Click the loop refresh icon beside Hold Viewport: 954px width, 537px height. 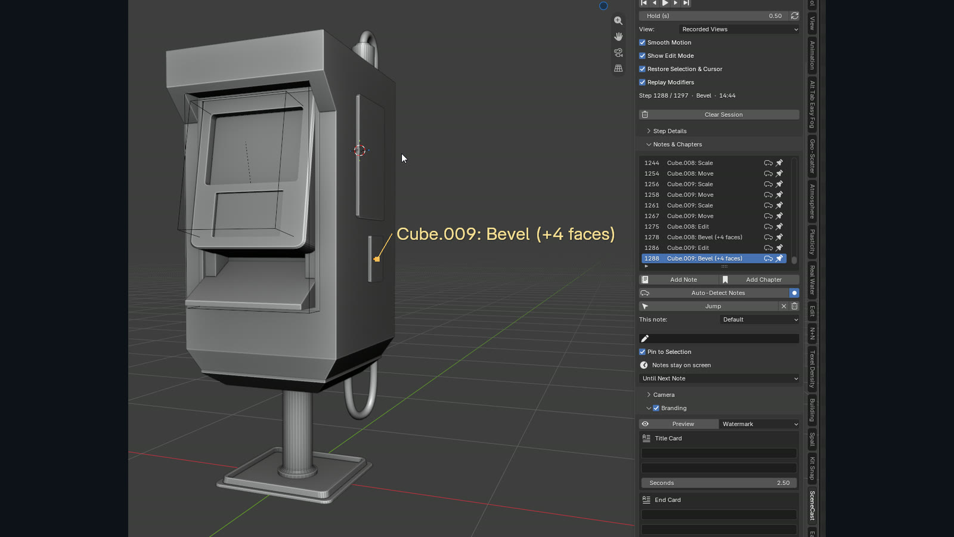tap(794, 16)
